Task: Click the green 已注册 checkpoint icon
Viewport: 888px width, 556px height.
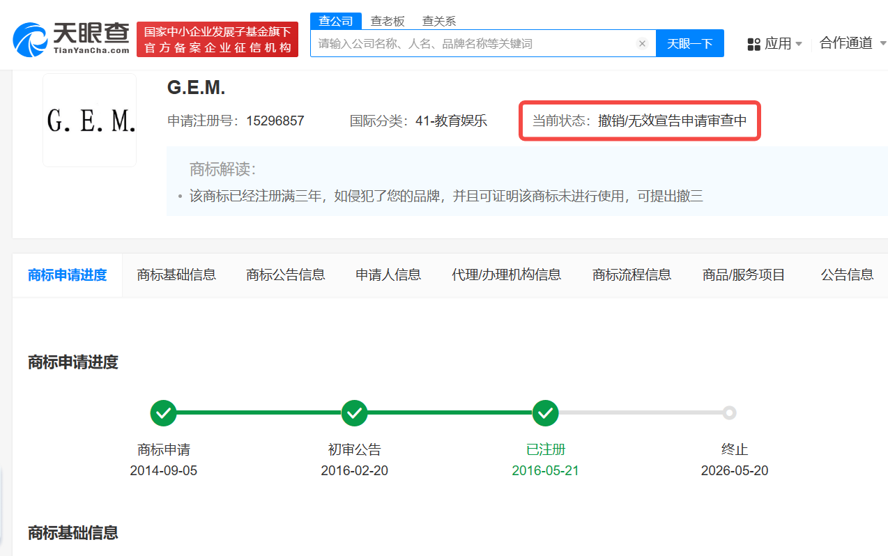Action: click(546, 412)
